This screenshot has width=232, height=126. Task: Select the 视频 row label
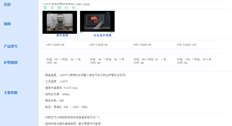tap(7, 24)
